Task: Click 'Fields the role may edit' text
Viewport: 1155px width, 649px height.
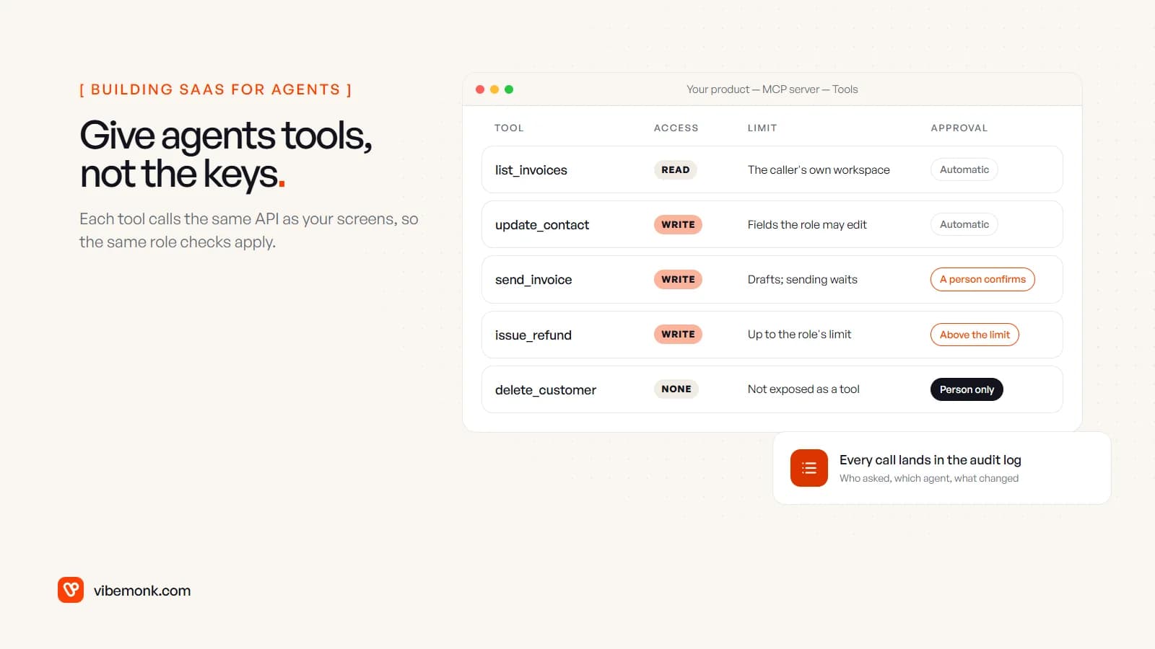Action: pyautogui.click(x=807, y=224)
